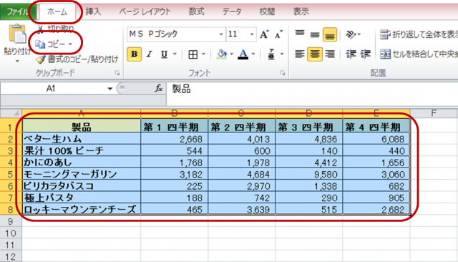Toggle center horizontal alignment
The width and height of the screenshot is (458, 262).
315,54
